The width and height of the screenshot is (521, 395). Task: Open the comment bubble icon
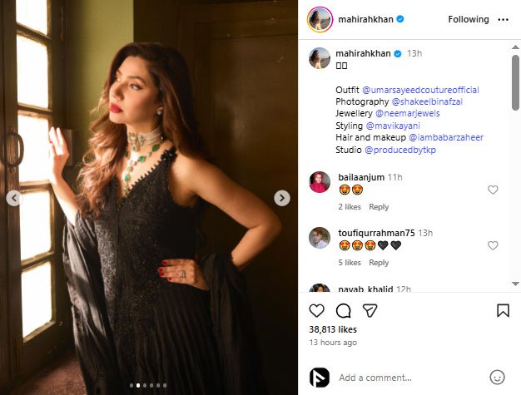pos(343,311)
